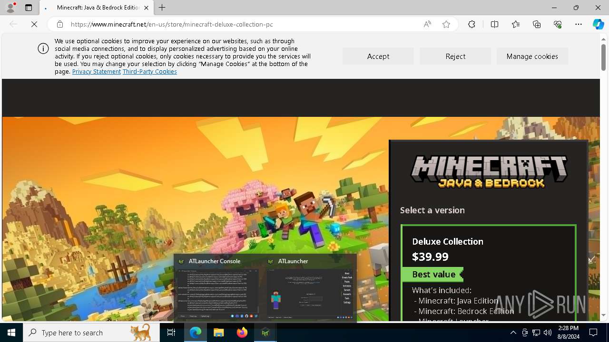Select the address bar URL
The image size is (609, 342).
click(172, 24)
